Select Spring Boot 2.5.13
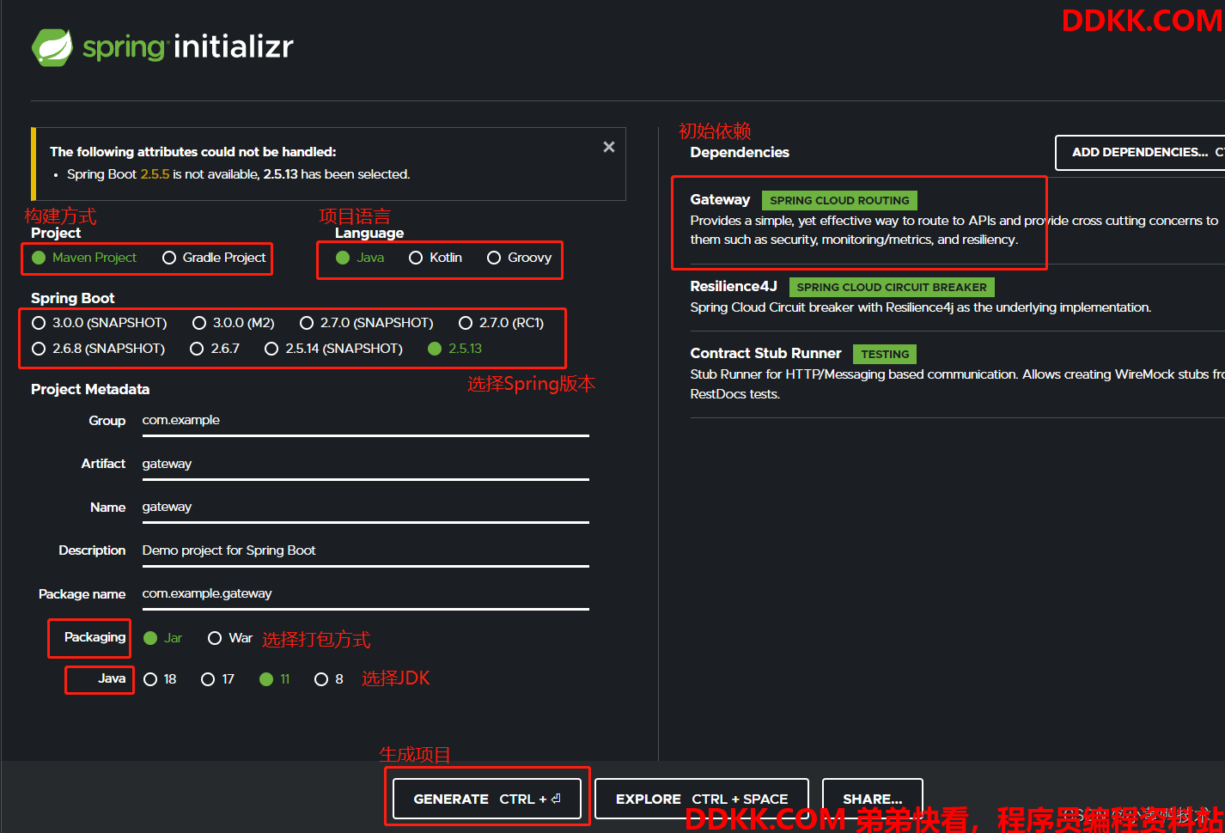1225x833 pixels. coord(455,349)
